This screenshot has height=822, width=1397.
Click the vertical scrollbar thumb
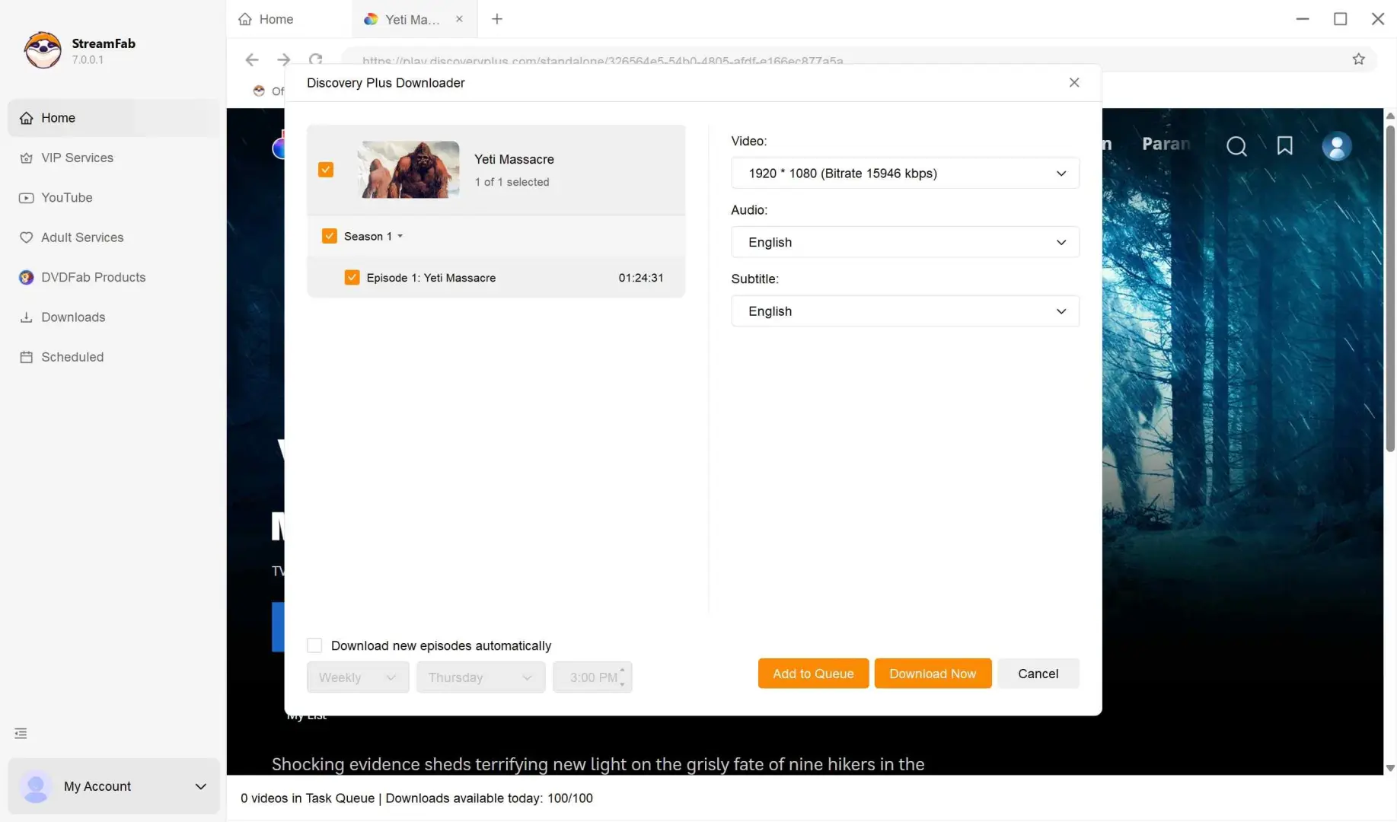point(1390,288)
